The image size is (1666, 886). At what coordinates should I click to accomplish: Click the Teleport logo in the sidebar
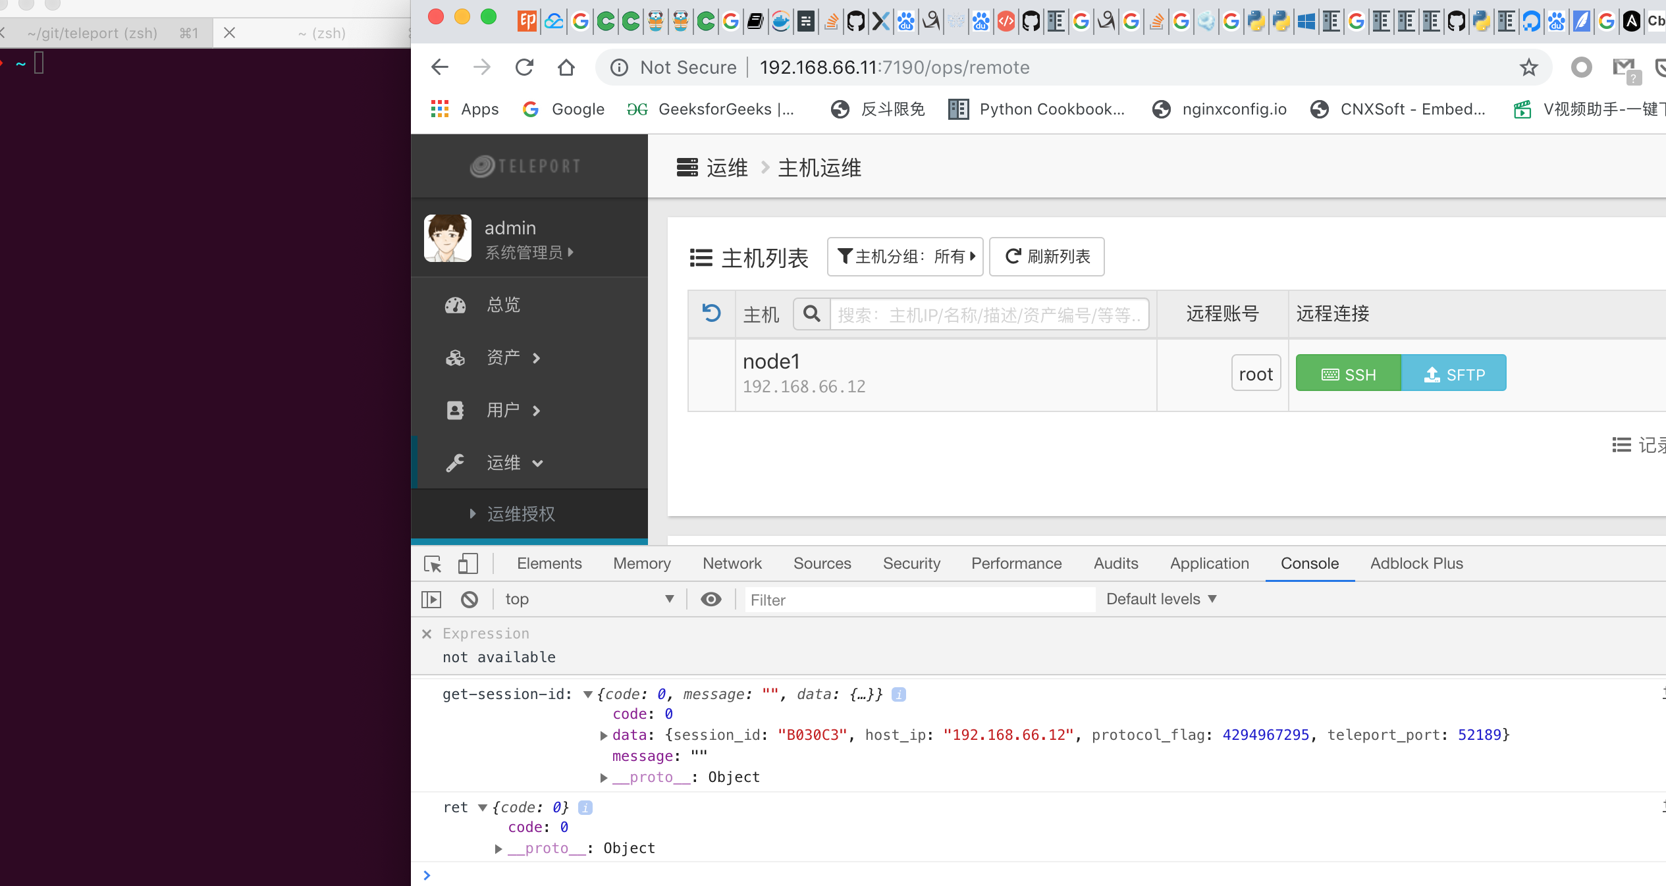point(525,166)
